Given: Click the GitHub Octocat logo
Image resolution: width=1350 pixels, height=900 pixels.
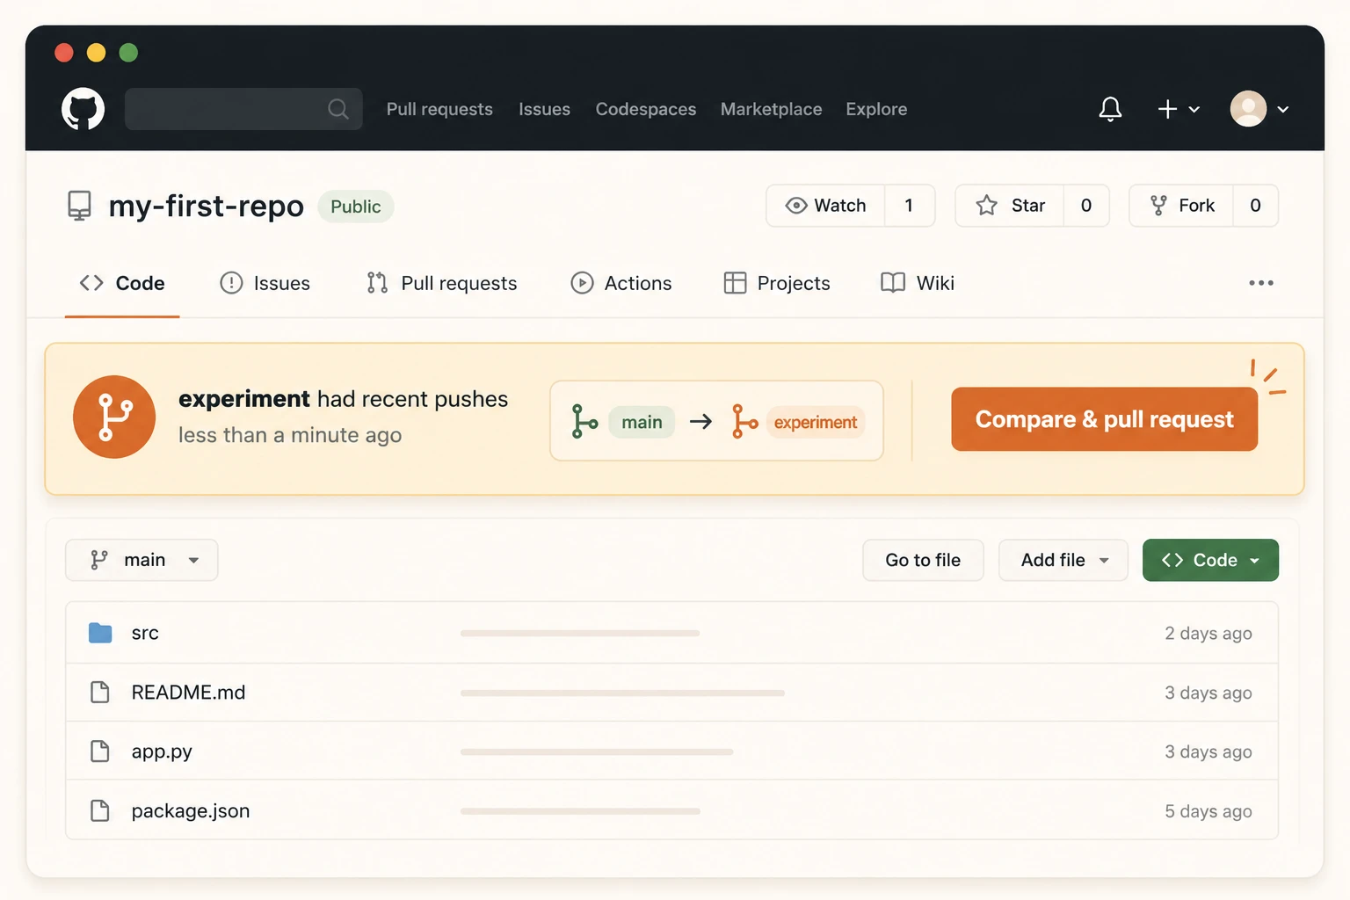Looking at the screenshot, I should click(x=83, y=109).
